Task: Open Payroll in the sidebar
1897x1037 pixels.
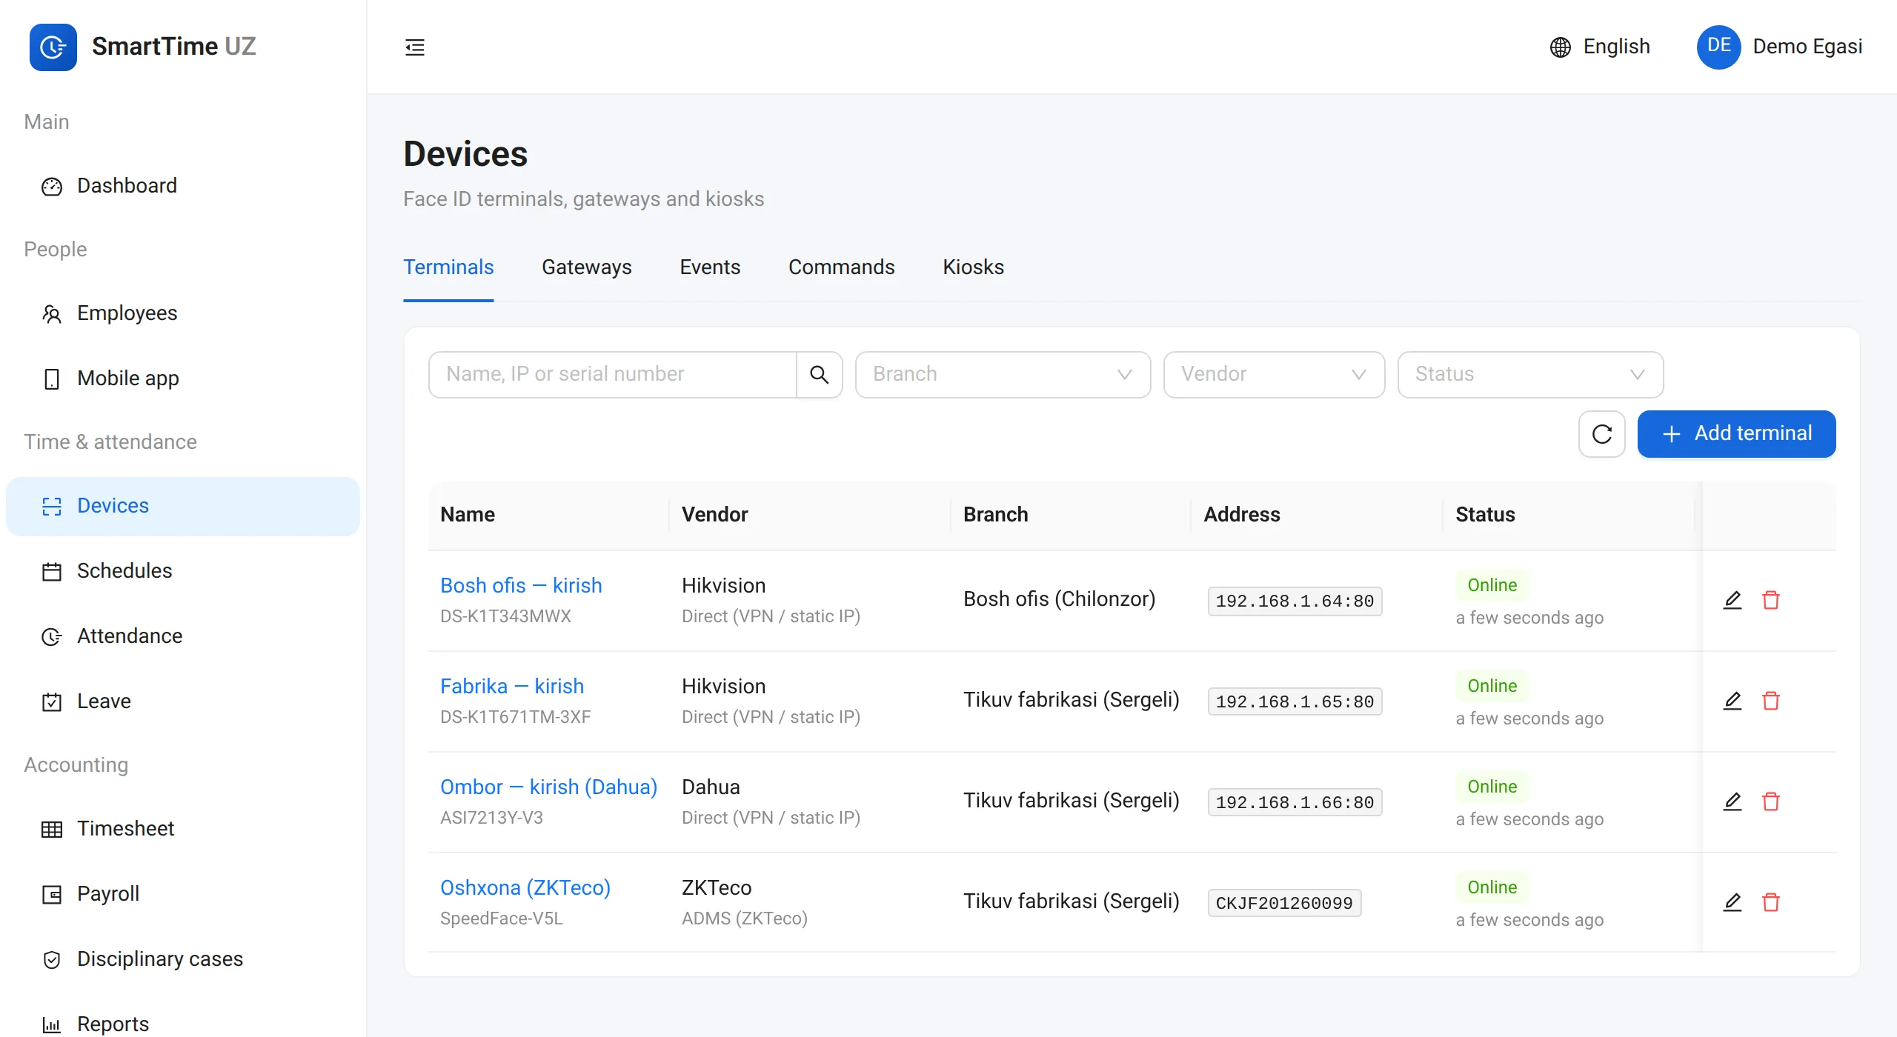Action: point(183,894)
